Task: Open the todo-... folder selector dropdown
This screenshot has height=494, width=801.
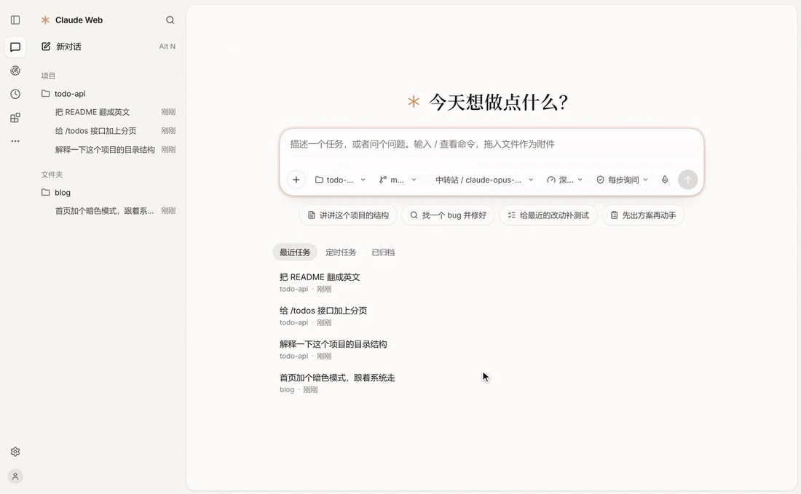Action: click(x=340, y=180)
